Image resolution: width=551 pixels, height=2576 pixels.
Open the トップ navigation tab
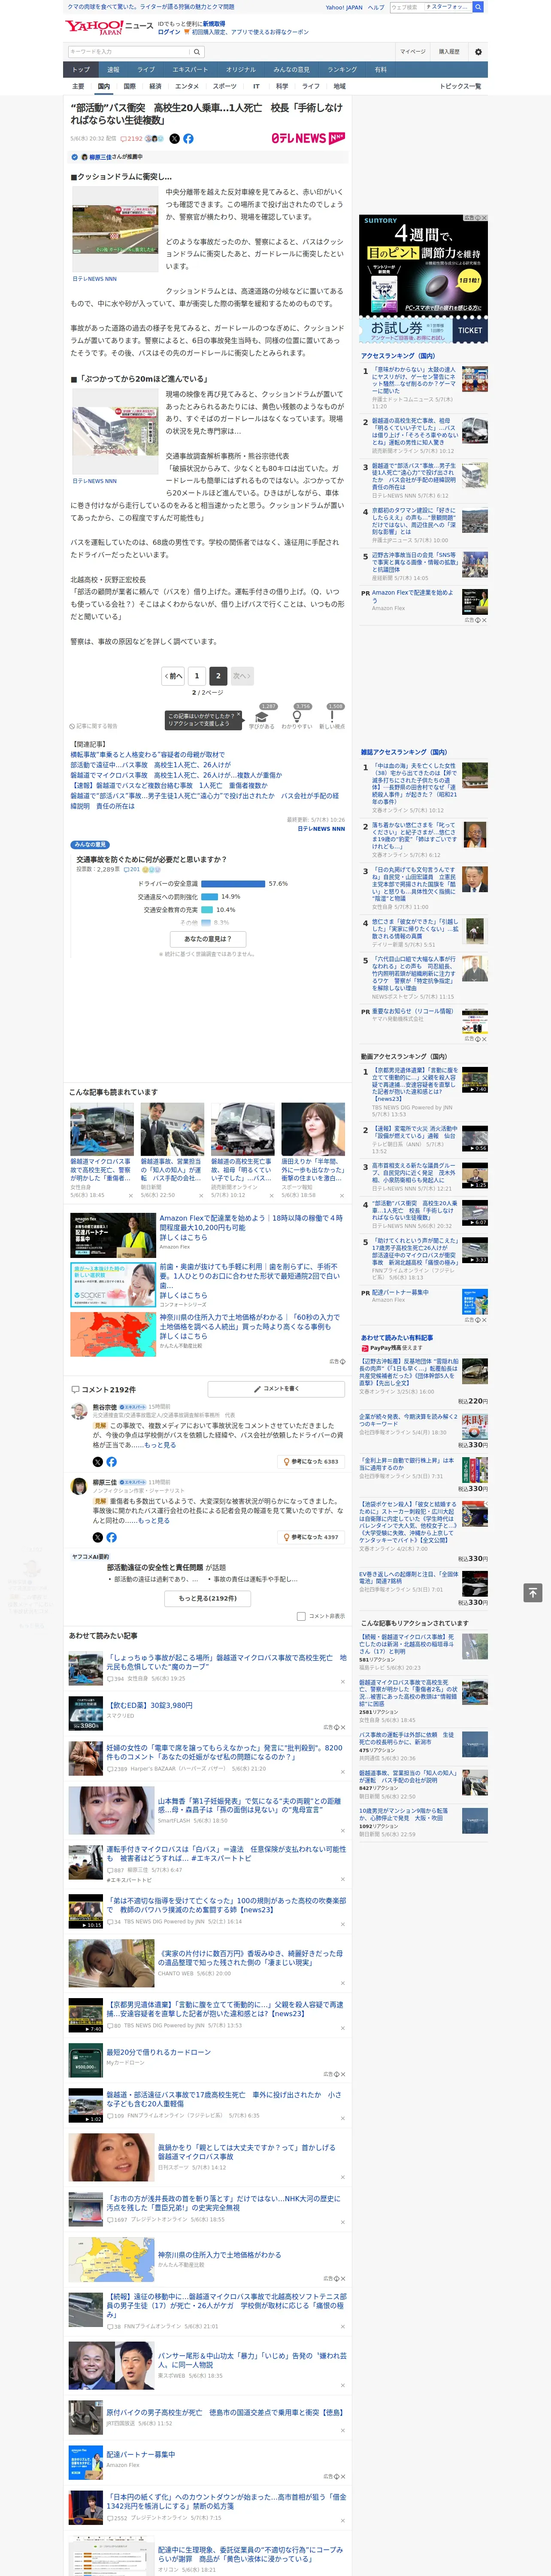click(81, 70)
